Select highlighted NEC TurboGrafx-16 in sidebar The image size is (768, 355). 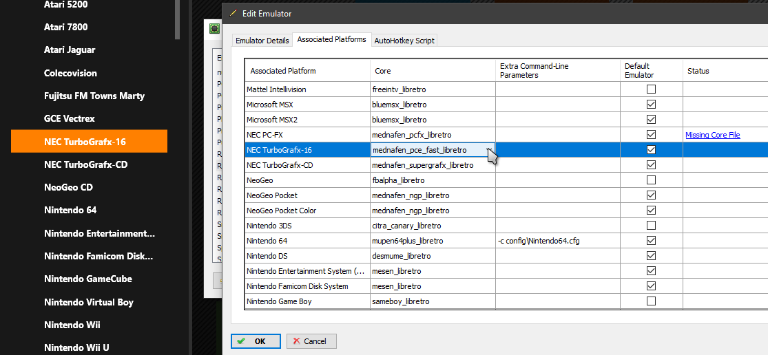tap(89, 141)
